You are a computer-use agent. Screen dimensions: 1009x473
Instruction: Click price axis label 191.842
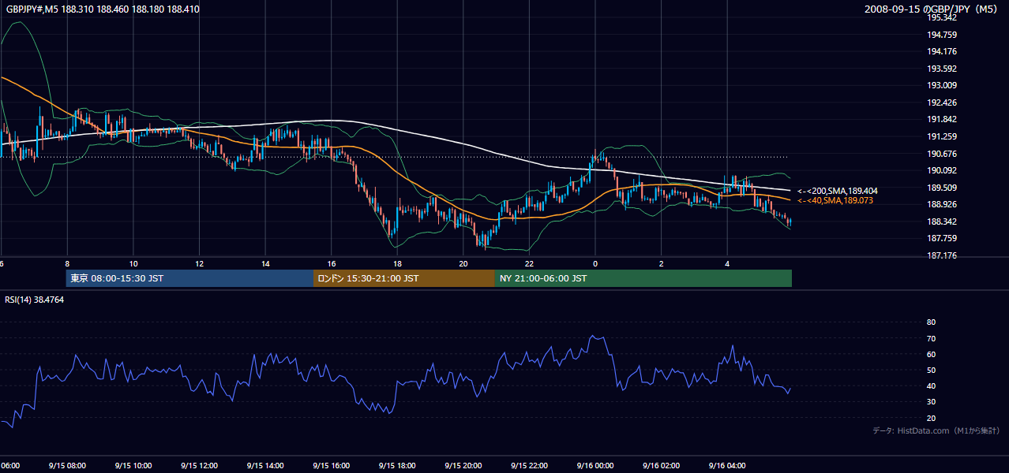coord(942,120)
